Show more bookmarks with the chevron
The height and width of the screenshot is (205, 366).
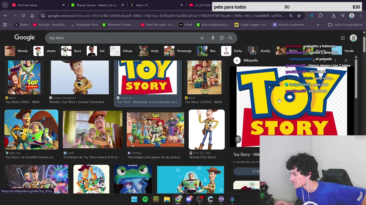(x=318, y=25)
